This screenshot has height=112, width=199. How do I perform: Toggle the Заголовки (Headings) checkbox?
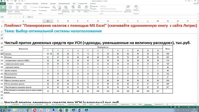point(43,10)
